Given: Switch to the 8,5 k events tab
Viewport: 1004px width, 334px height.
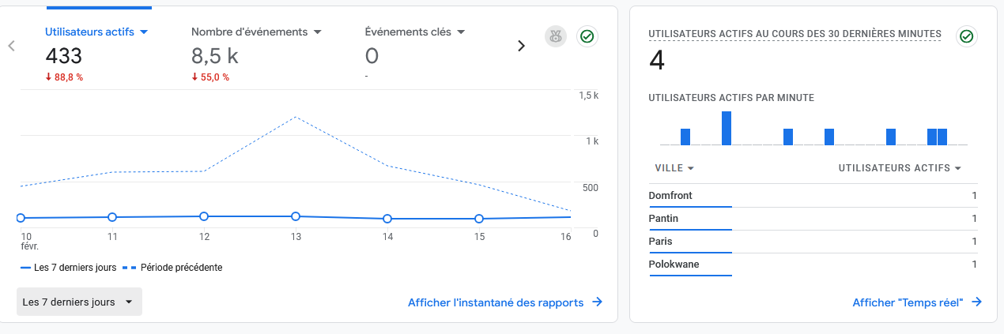Looking at the screenshot, I should [215, 56].
